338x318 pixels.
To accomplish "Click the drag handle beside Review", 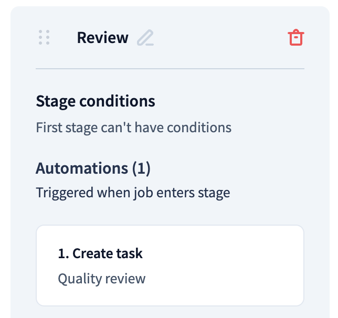I will click(x=45, y=38).
